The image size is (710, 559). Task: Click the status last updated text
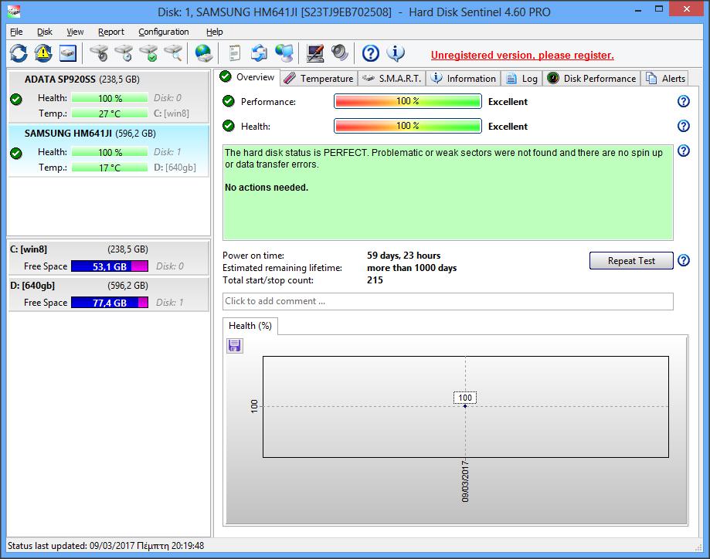click(106, 545)
